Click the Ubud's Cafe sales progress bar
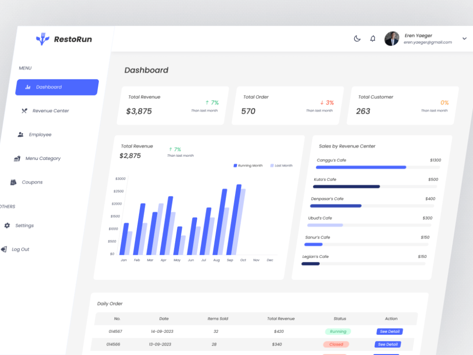The height and width of the screenshot is (355, 473). (x=369, y=225)
